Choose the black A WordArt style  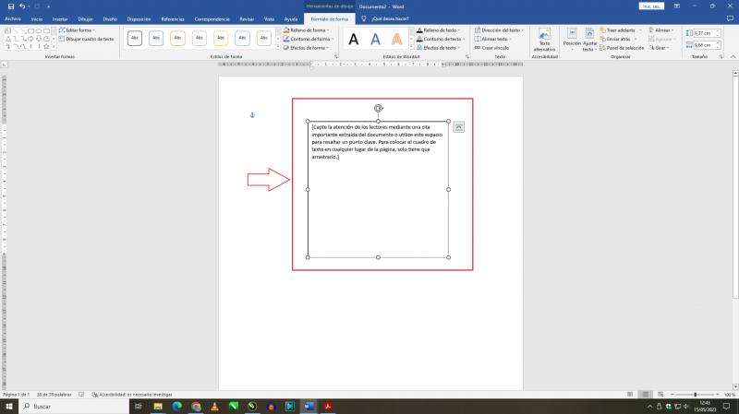coord(354,40)
